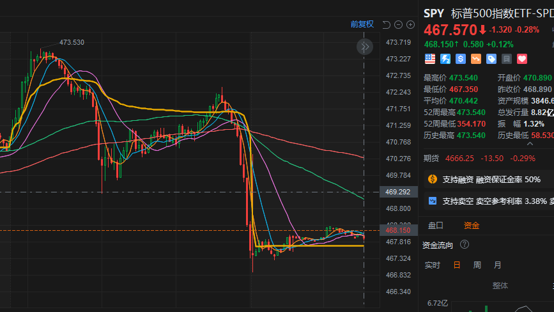
Task: Click the 支持融资 融资保证金率 50% row
Action: (489, 180)
